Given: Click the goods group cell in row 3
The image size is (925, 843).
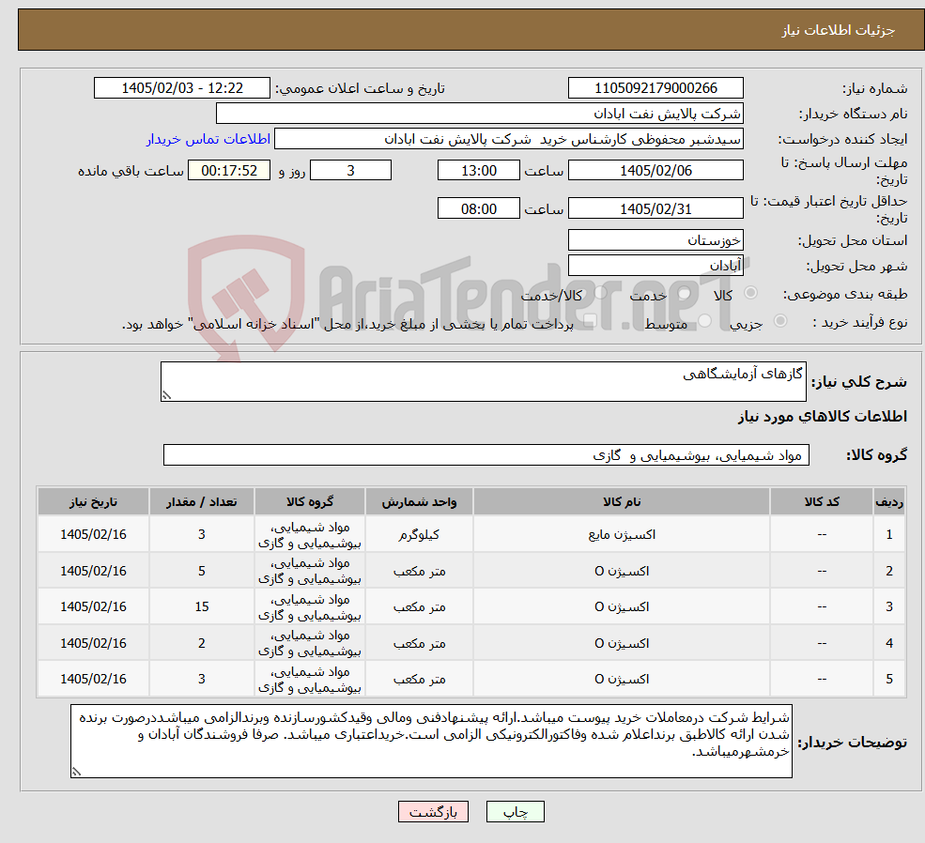Looking at the screenshot, I should pyautogui.click(x=310, y=607).
